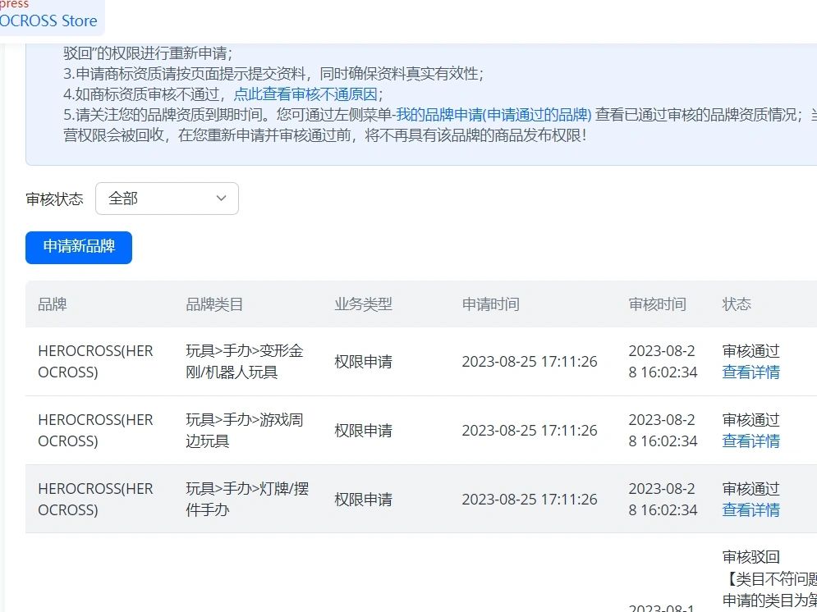
Task: Click HEROCROSS brand in 变形金刚 row
Action: (95, 362)
